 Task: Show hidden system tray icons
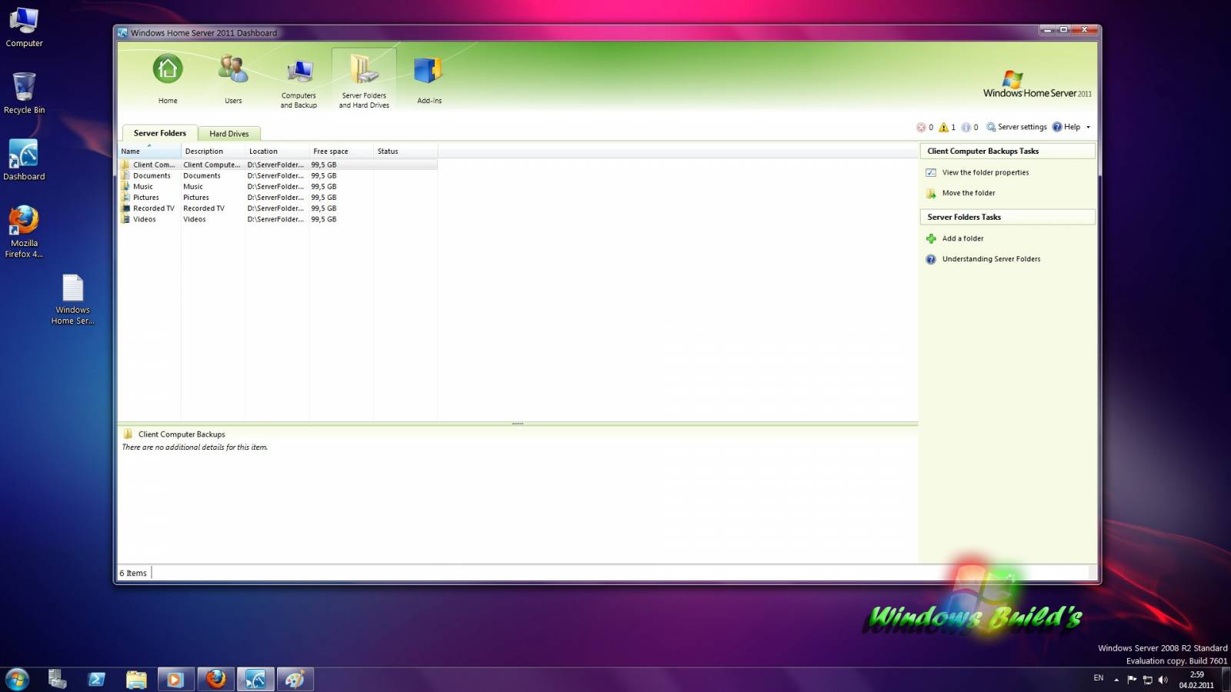point(1116,680)
